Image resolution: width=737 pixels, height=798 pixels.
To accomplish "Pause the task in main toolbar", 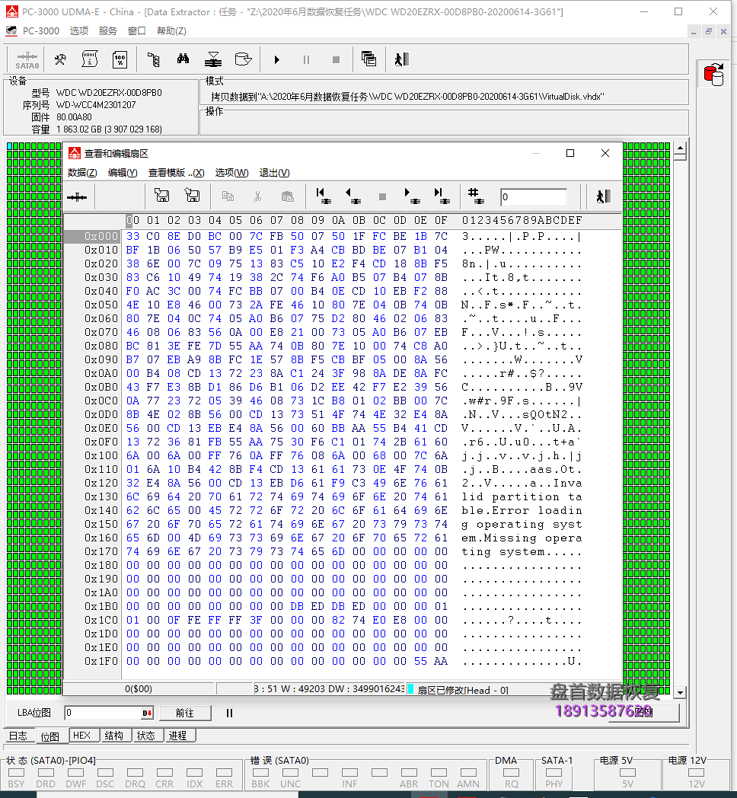I will 306,60.
